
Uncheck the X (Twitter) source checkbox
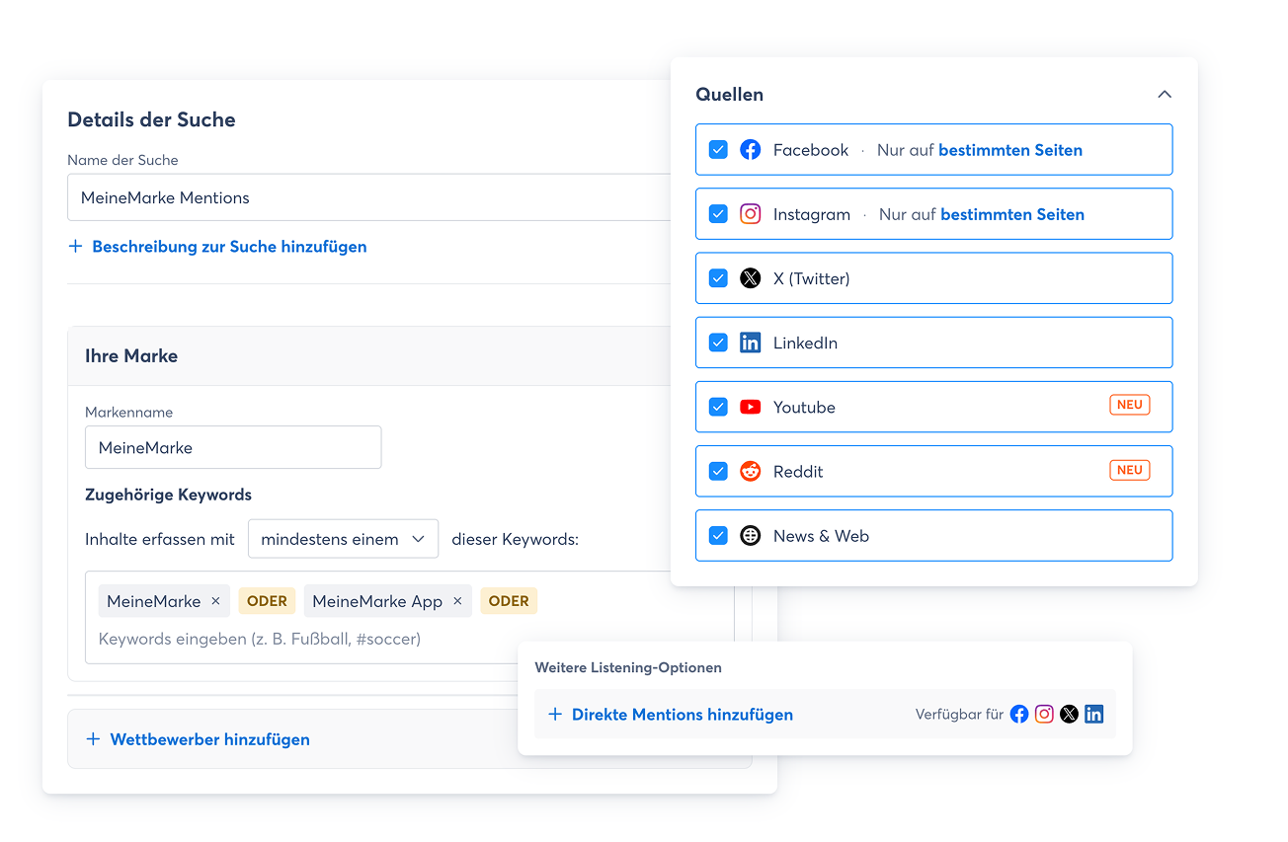point(718,278)
